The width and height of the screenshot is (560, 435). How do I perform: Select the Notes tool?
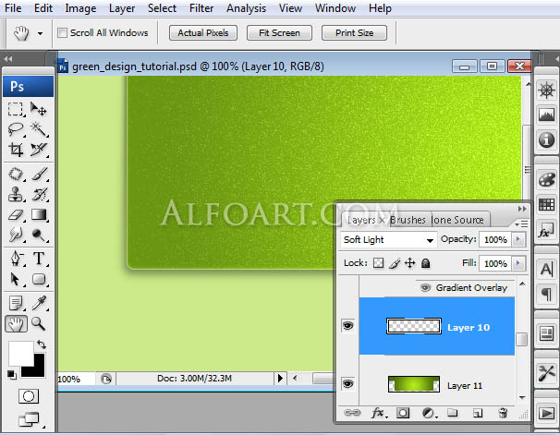tap(16, 303)
